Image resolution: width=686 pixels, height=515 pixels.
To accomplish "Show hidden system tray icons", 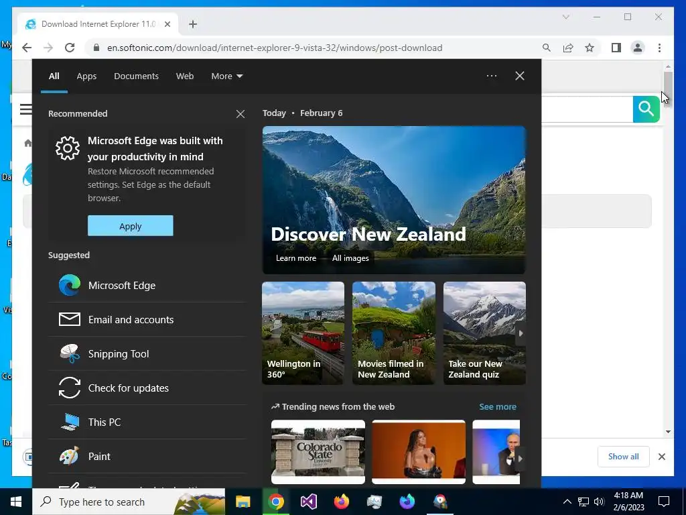I will pos(567,502).
